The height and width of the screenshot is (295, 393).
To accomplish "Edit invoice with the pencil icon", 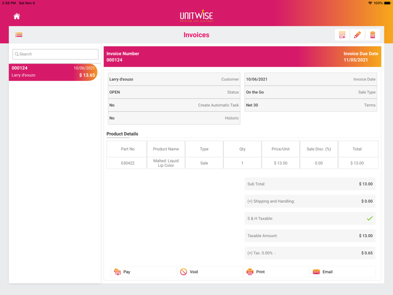I will [x=358, y=35].
